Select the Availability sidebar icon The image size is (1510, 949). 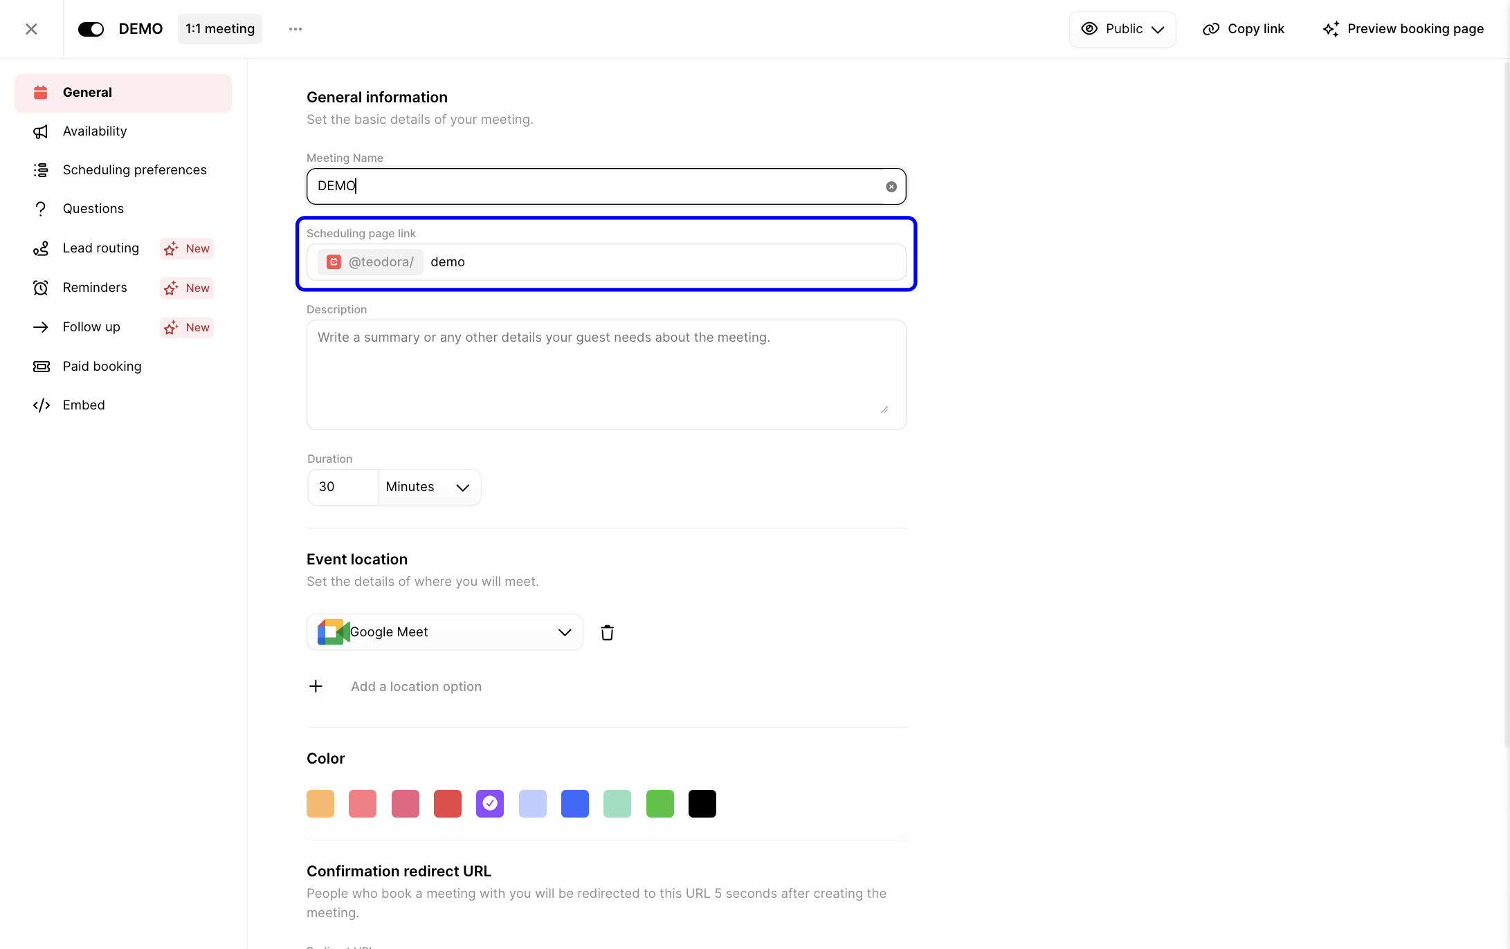[x=41, y=131]
